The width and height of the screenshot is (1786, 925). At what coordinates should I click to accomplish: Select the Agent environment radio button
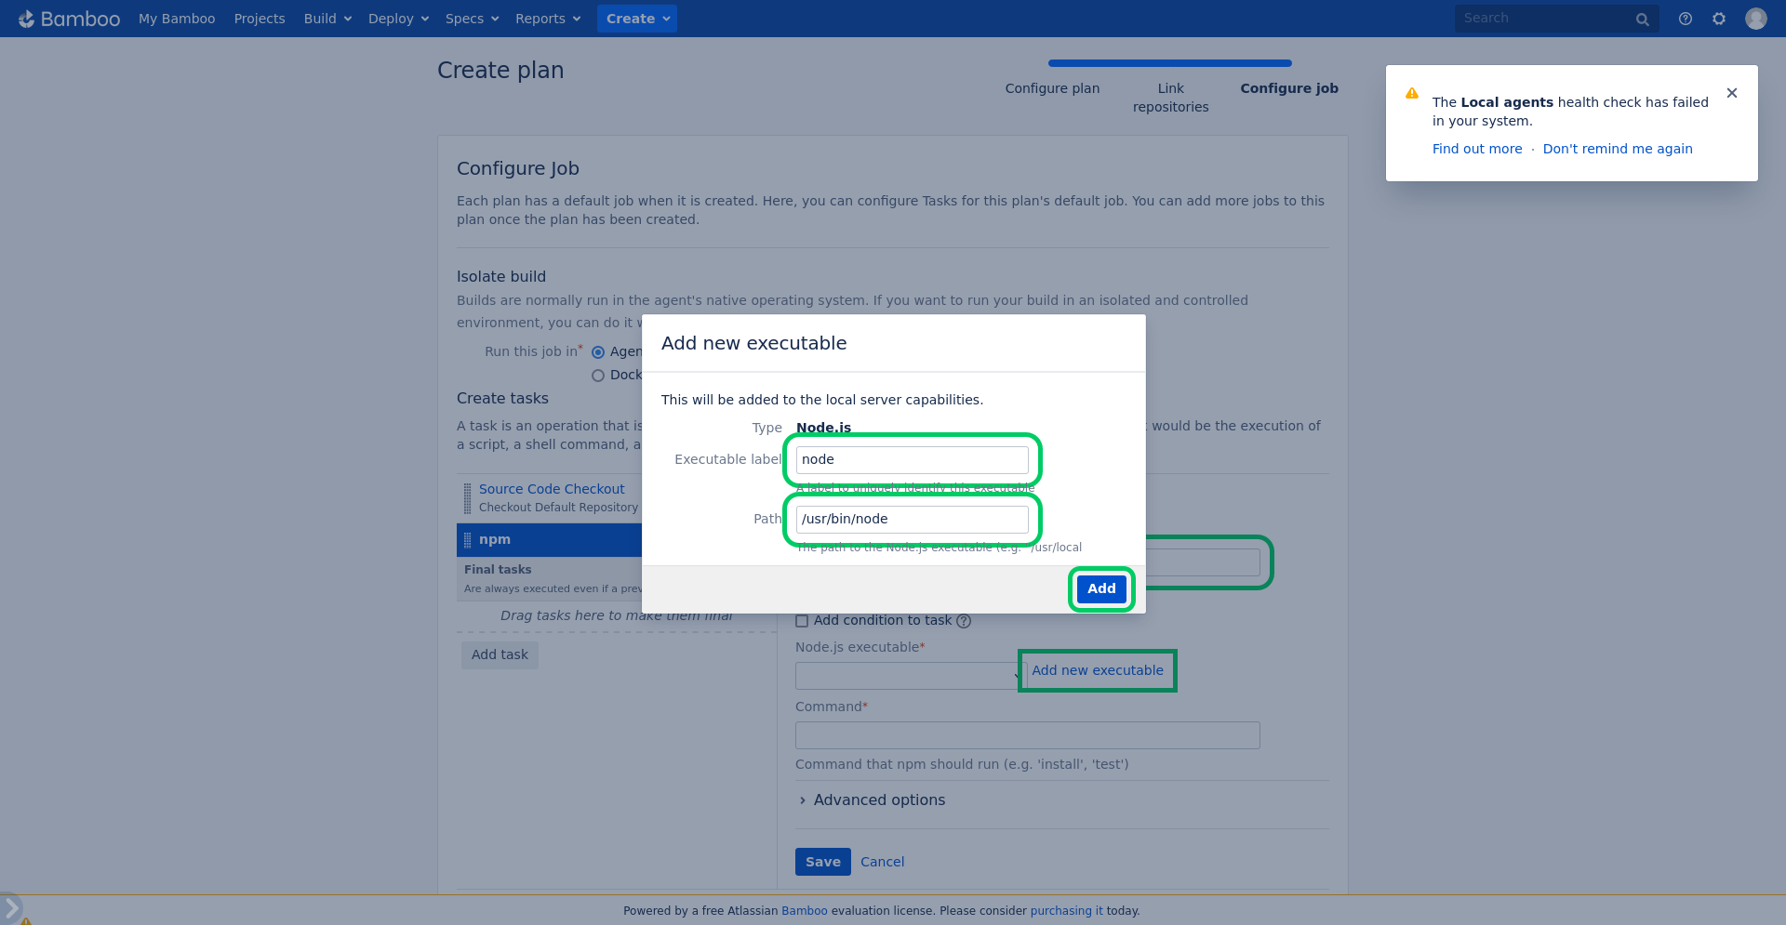598,352
